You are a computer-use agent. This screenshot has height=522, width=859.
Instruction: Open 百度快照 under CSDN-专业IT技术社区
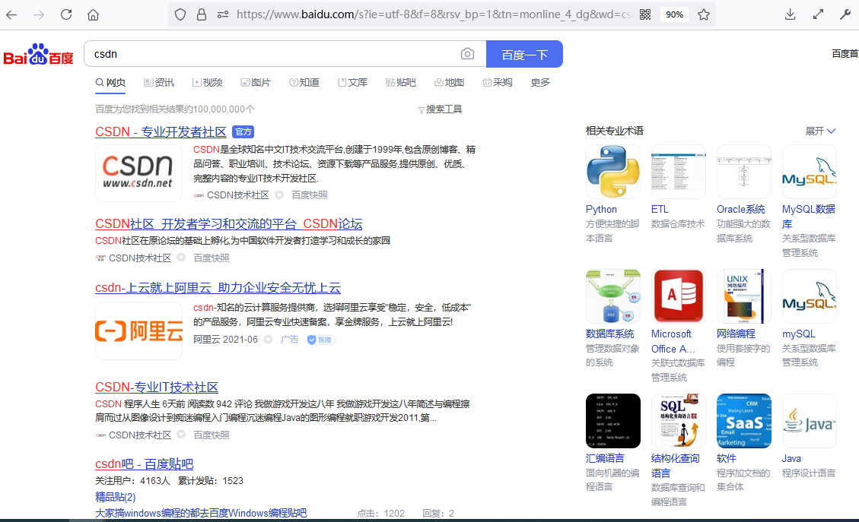coord(212,435)
